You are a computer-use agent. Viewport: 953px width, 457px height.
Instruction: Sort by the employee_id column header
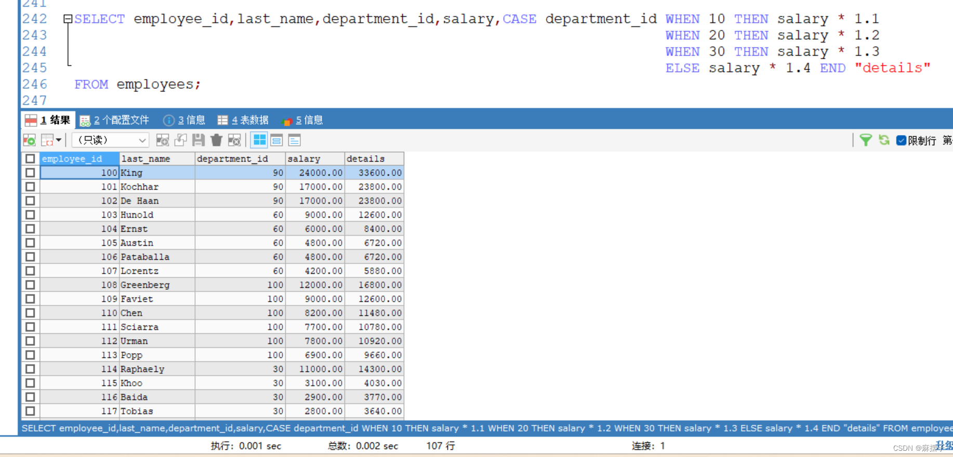80,158
